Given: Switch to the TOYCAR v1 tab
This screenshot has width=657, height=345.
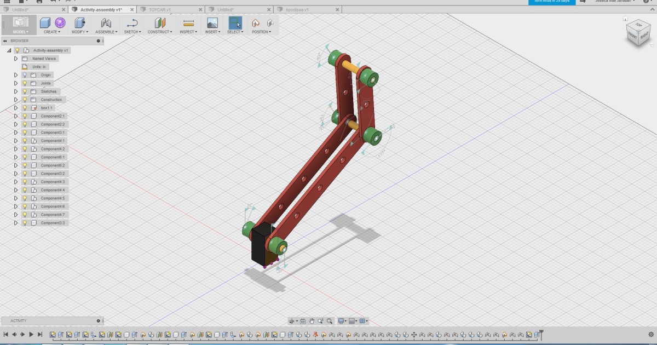Looking at the screenshot, I should [159, 9].
